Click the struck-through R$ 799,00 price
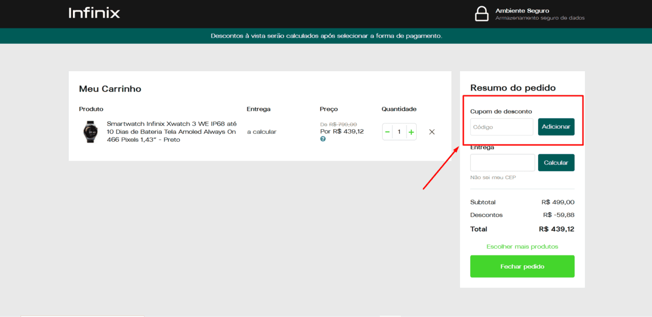 pos(343,124)
